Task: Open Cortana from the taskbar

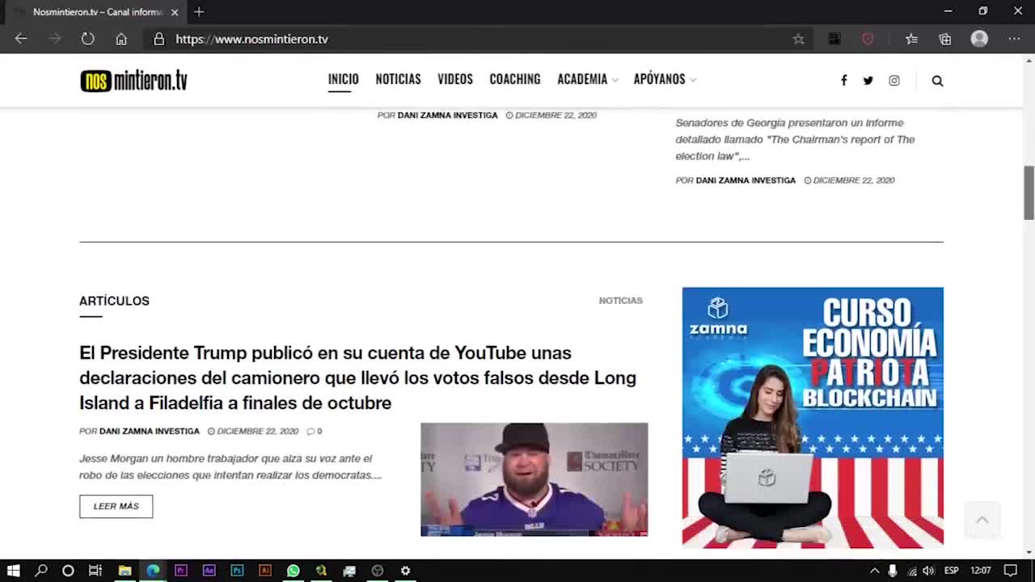Action: click(68, 570)
